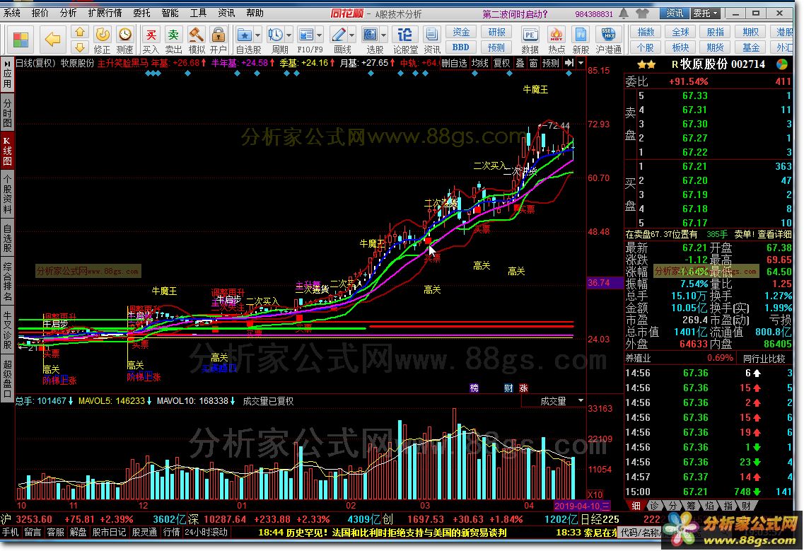Go back with the yellow left arrow
Viewport: 804px width, 551px height.
52,39
